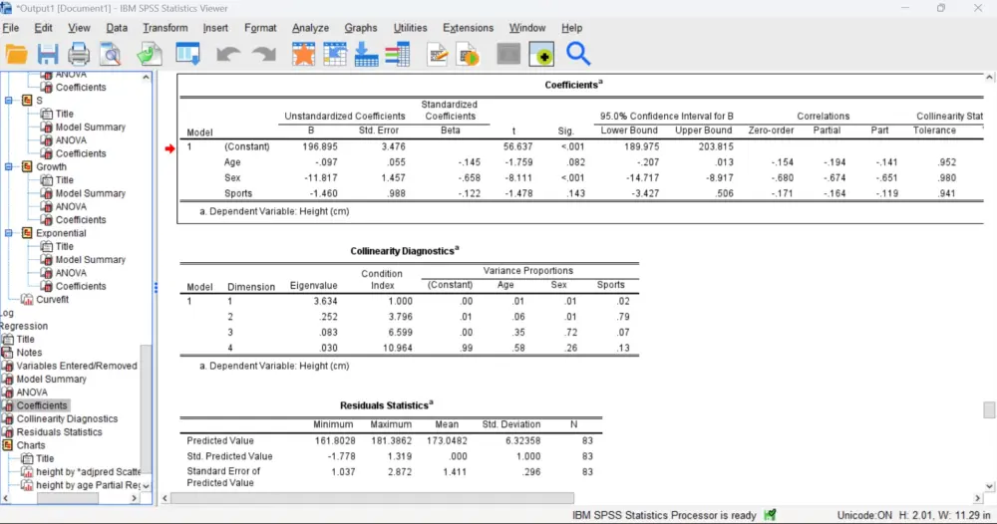
Task: Click the gray Designate Window icon
Action: 508,55
